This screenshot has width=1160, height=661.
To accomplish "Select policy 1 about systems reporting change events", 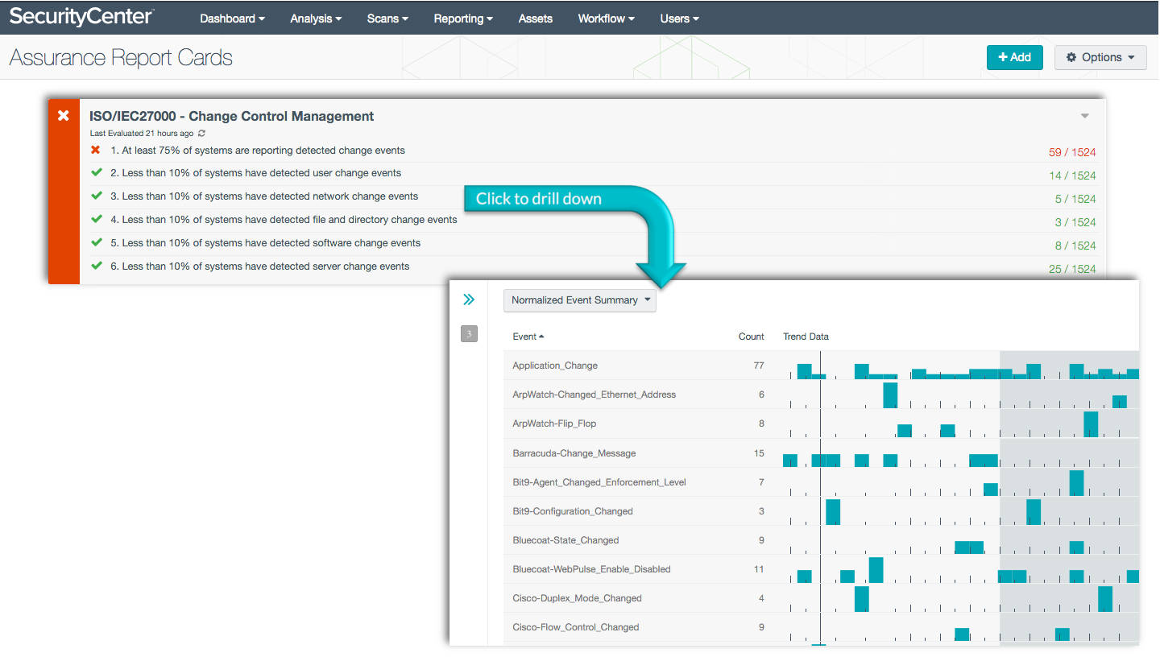I will coord(258,151).
